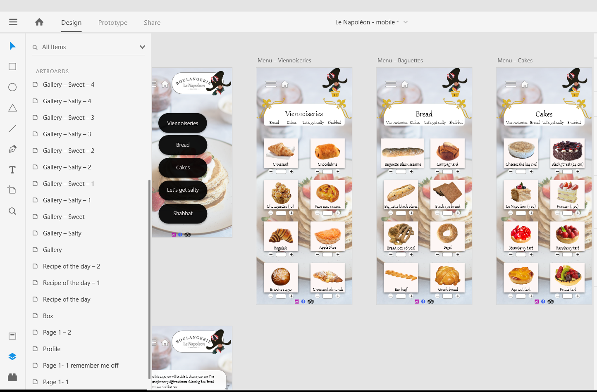Select the Select (arrow) tool
Viewport: 597px width, 392px height.
[x=12, y=45]
